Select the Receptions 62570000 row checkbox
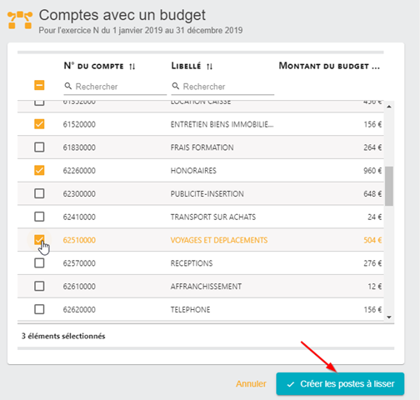 pos(39,262)
